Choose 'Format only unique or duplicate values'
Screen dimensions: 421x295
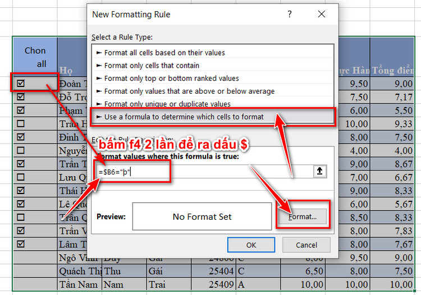213,104
